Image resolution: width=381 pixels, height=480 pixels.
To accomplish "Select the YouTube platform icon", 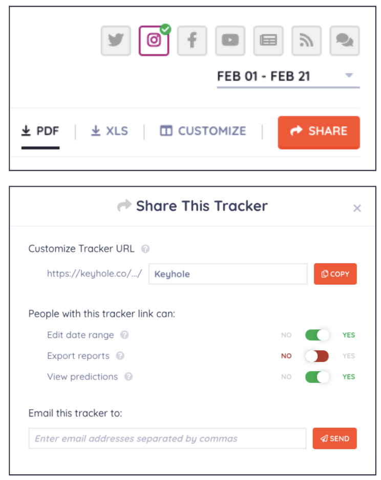I will [230, 41].
